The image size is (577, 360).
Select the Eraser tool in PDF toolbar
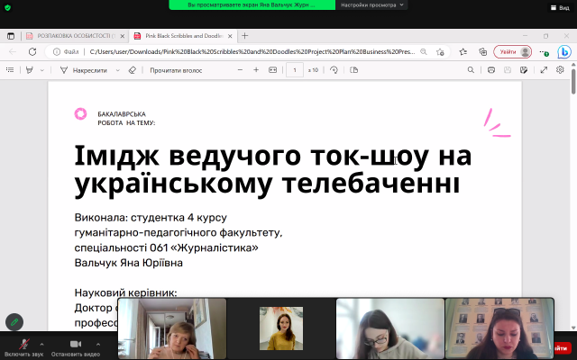pos(132,69)
